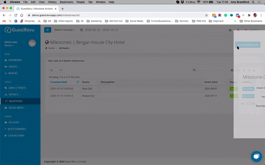265x165 pixels.
Task: Expand the Demo user dropdown
Action: [9, 45]
